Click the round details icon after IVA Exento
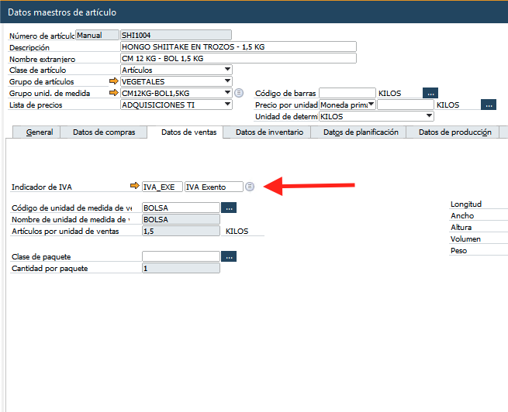 point(250,187)
